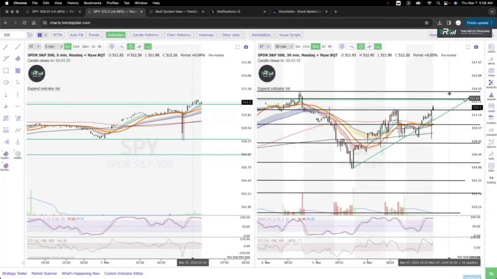
Task: Toggle the green clock button on left chart
Action: point(131,46)
